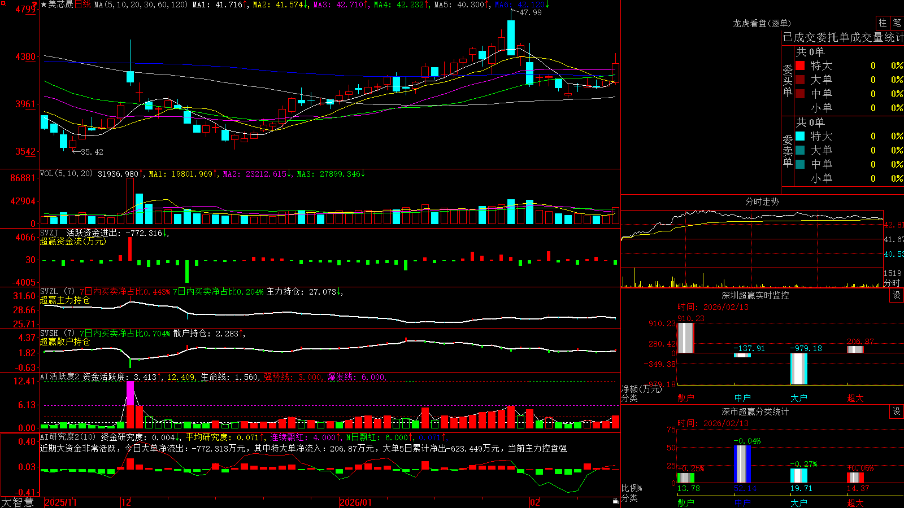
Task: Click the green 散户 13.78 ratio bar
Action: pyautogui.click(x=686, y=478)
